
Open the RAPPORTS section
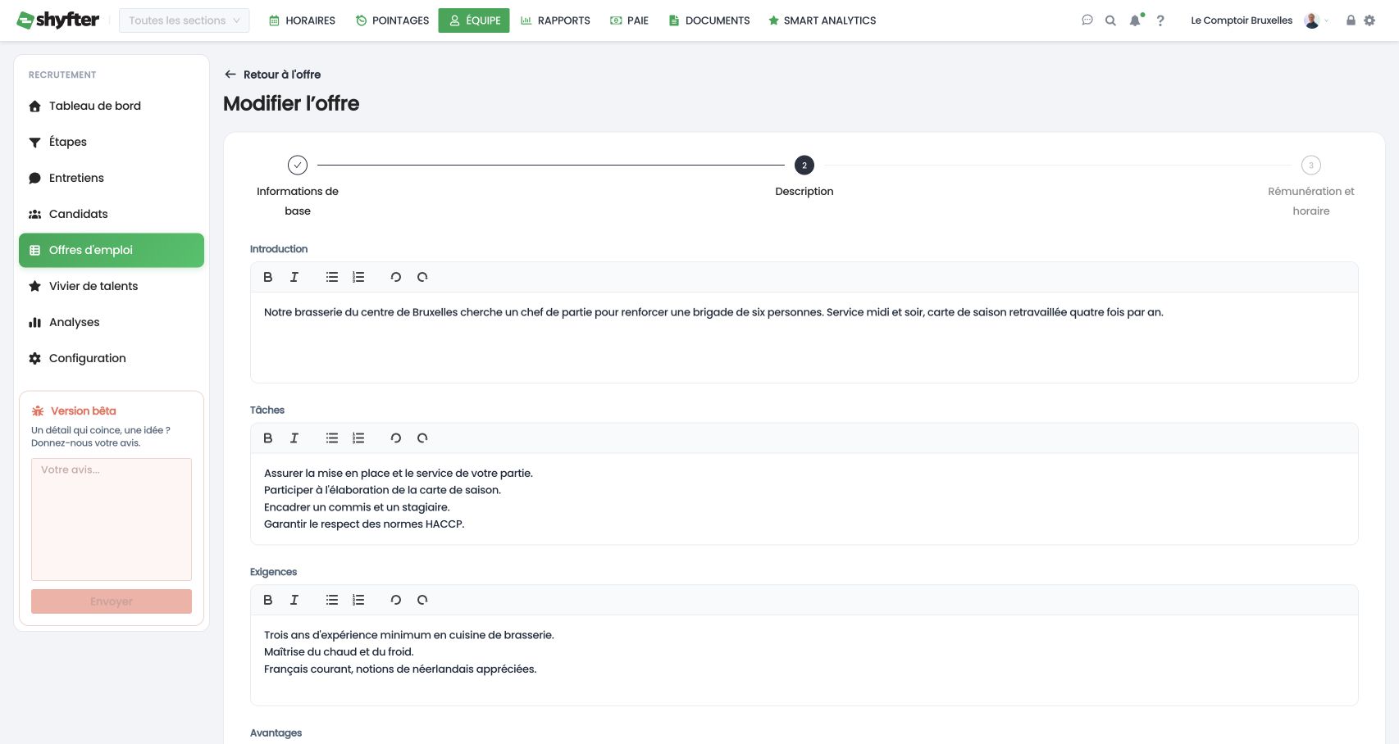(555, 20)
